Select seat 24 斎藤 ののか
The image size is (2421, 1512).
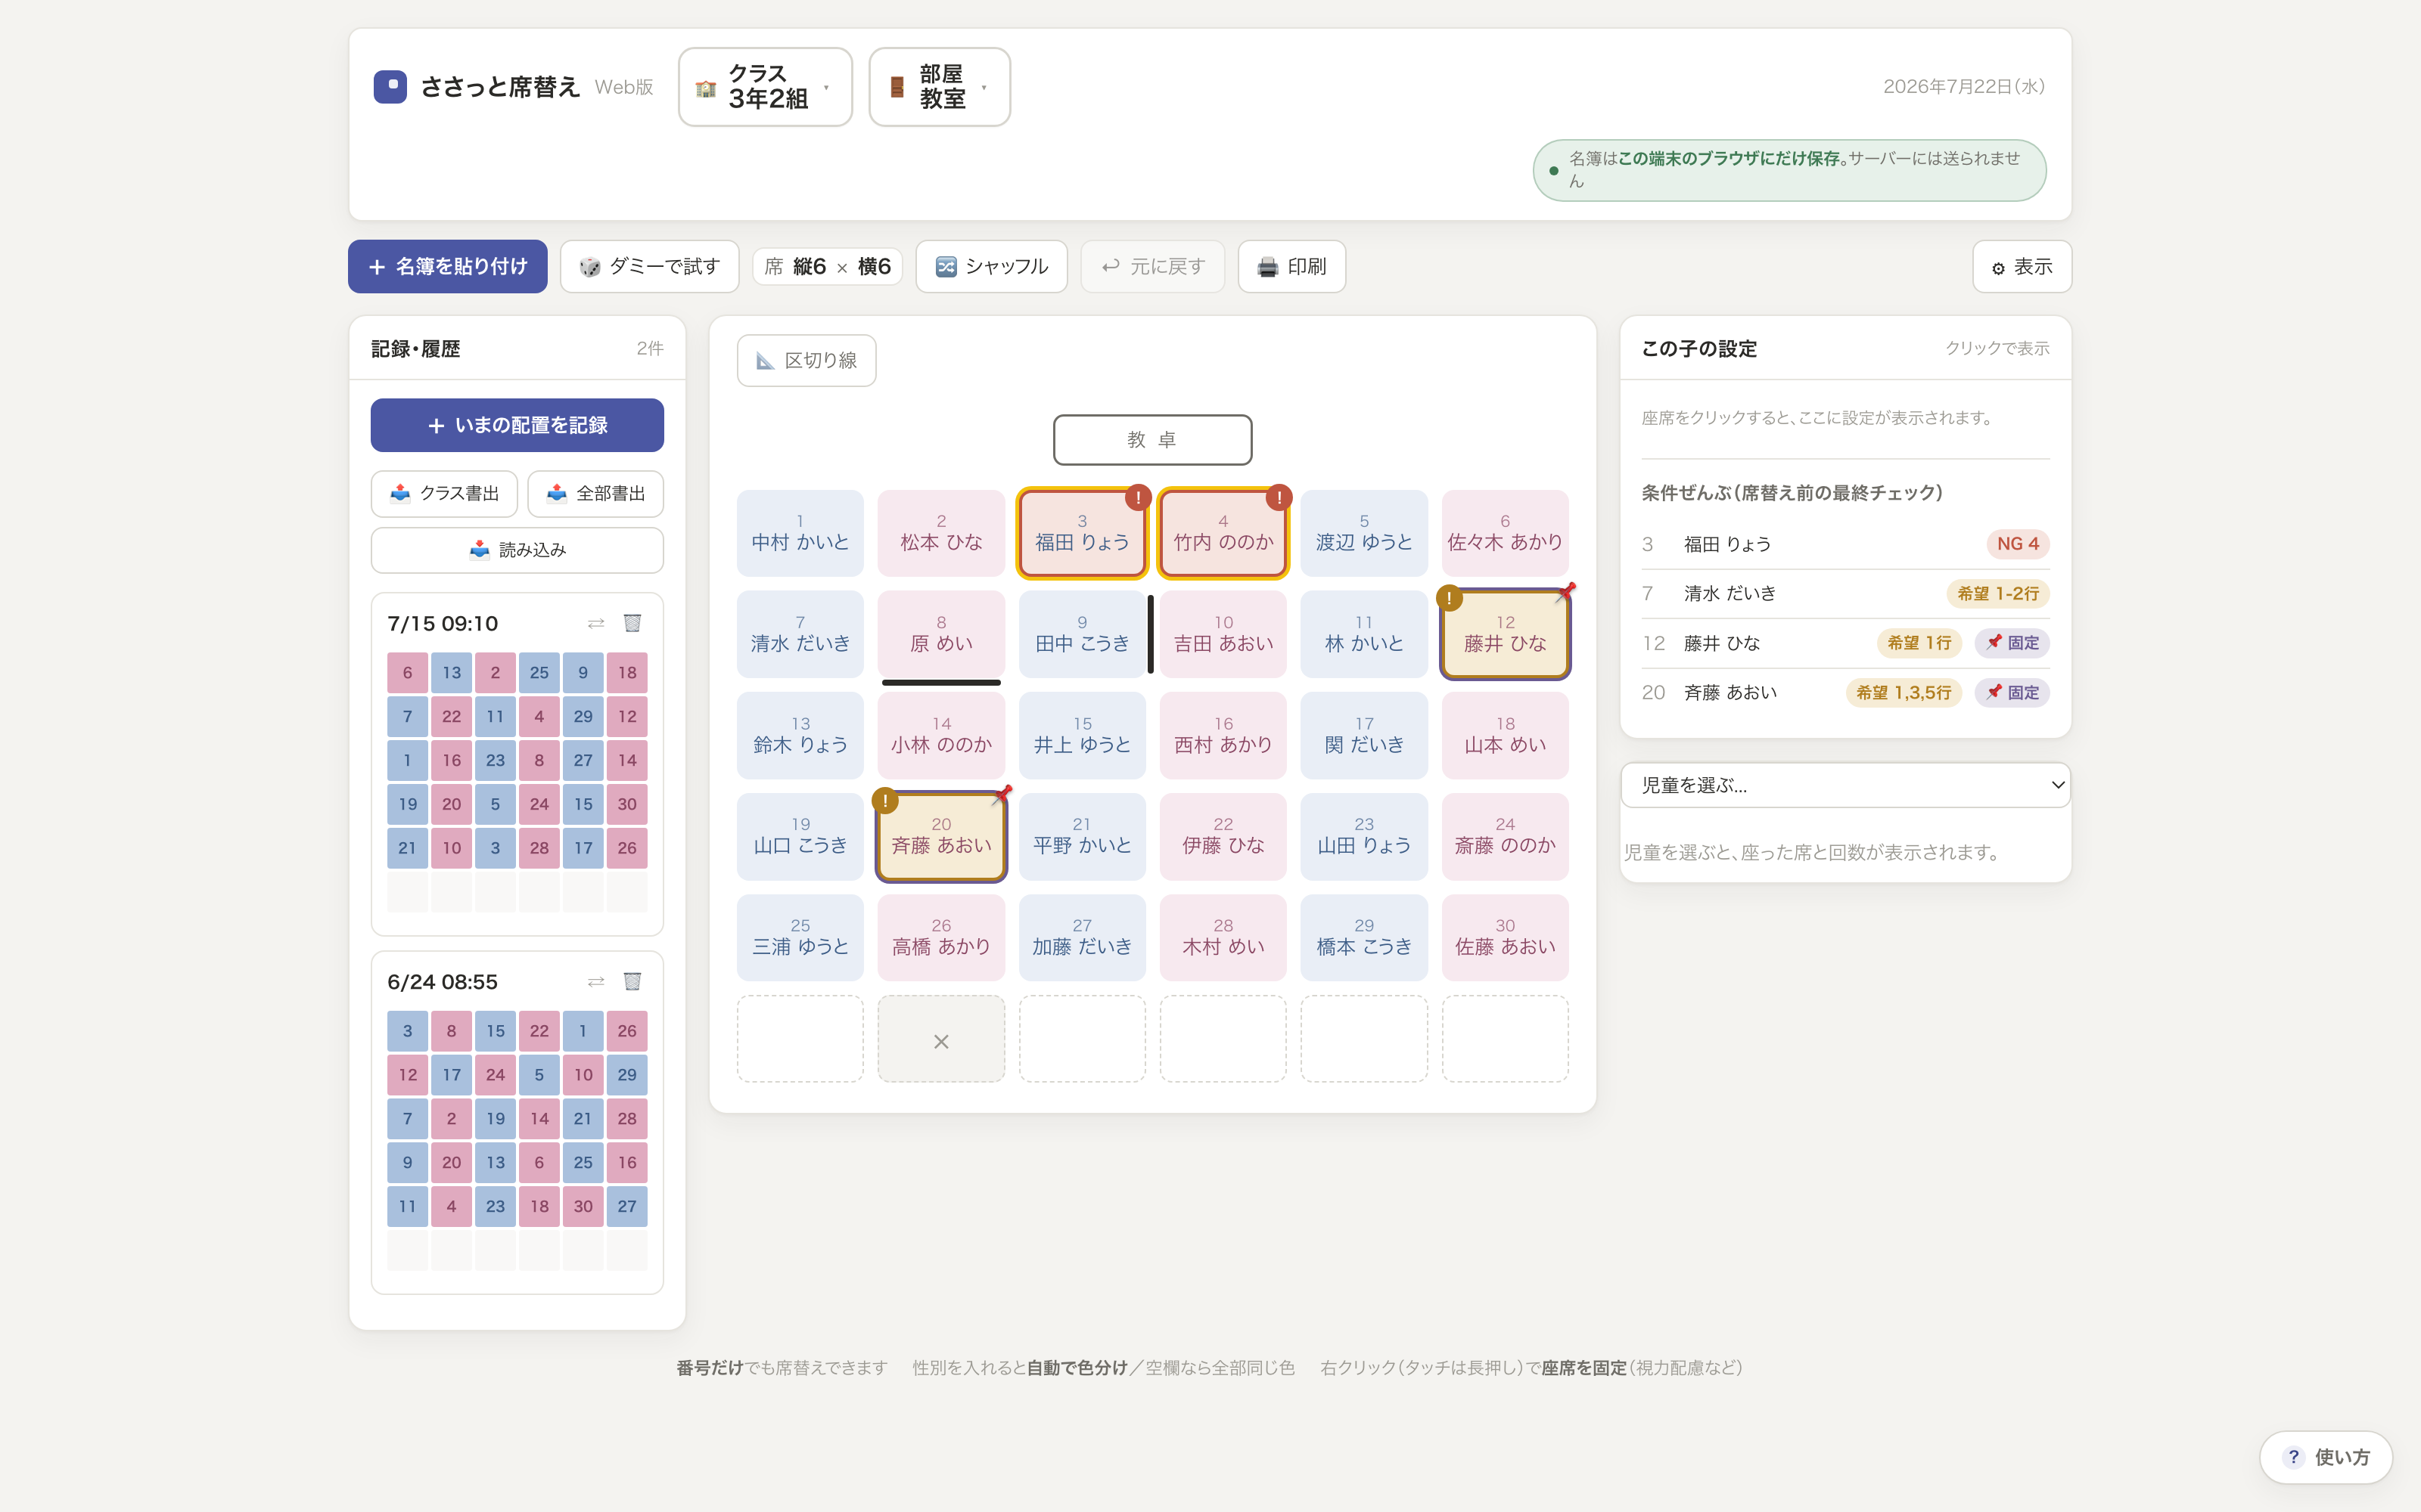click(x=1505, y=836)
